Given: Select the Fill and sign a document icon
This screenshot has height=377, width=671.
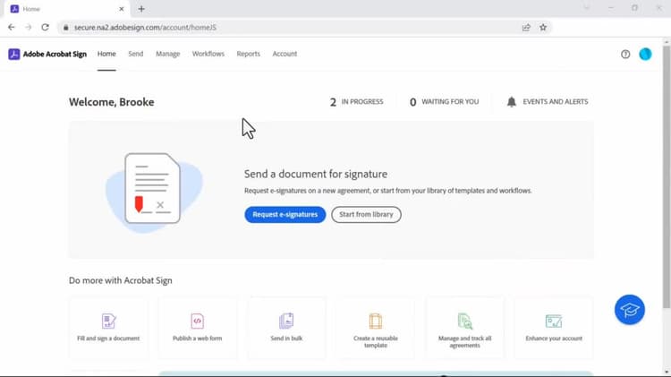Looking at the screenshot, I should (x=108, y=321).
